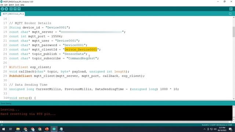Click PubSubClient keyword on line 29
This screenshot has width=235, height=132.
21,76
